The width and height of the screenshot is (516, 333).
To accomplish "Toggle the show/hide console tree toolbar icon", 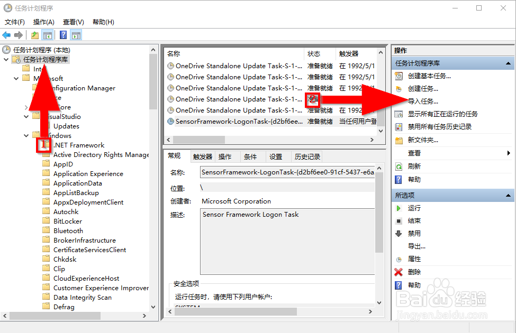I will (x=48, y=35).
